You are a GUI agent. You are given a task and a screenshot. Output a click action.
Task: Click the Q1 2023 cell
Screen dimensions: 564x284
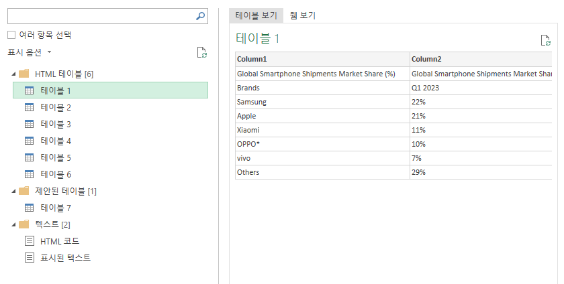point(481,88)
